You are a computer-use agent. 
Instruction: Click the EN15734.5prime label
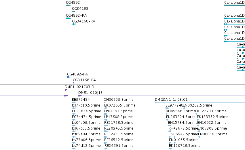[x=183, y=123]
